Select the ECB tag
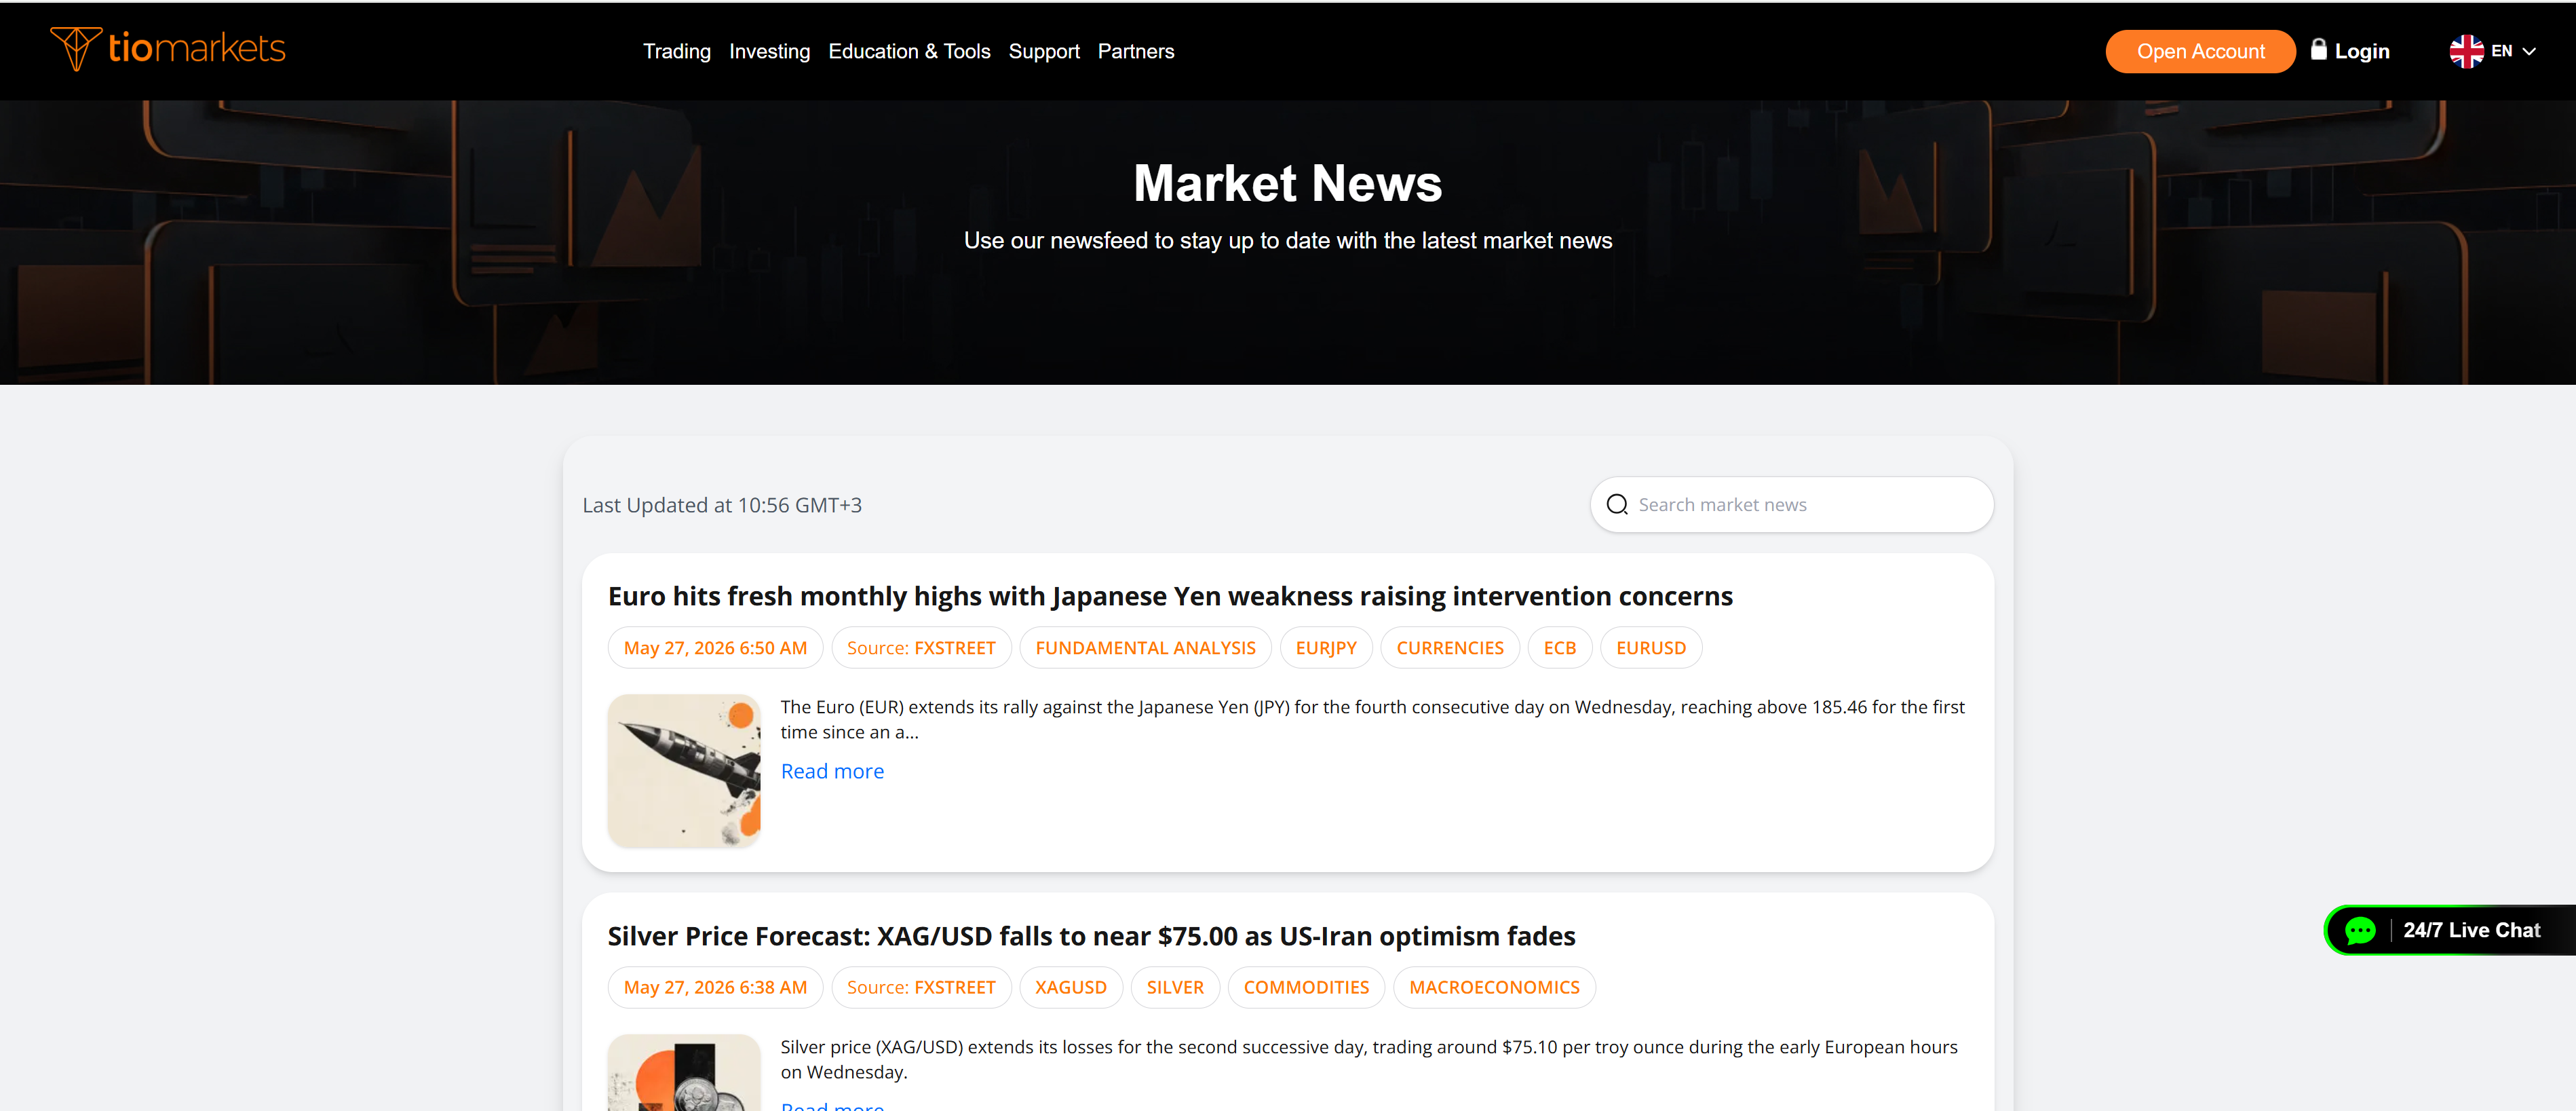This screenshot has width=2576, height=1111. click(x=1559, y=648)
